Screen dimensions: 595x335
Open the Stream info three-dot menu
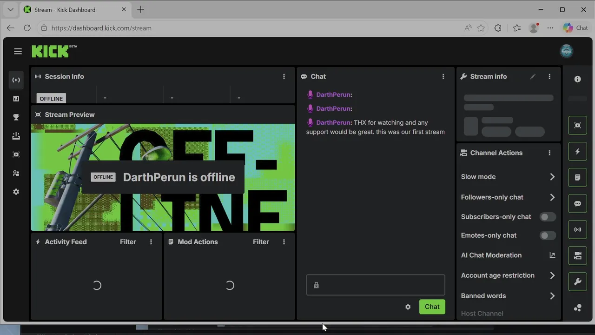tap(549, 77)
